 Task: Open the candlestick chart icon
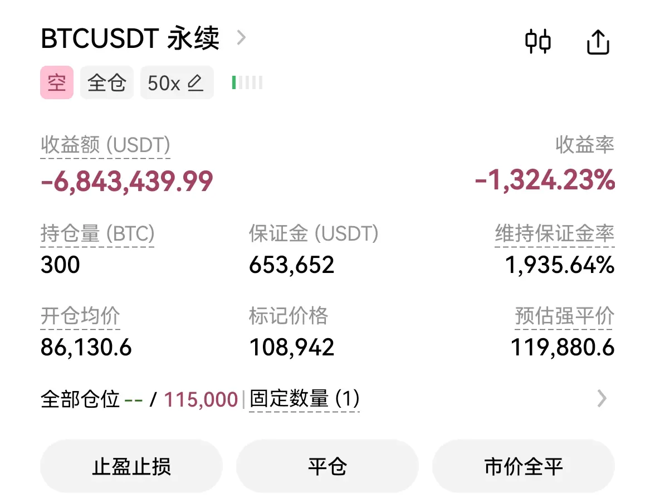[x=537, y=41]
